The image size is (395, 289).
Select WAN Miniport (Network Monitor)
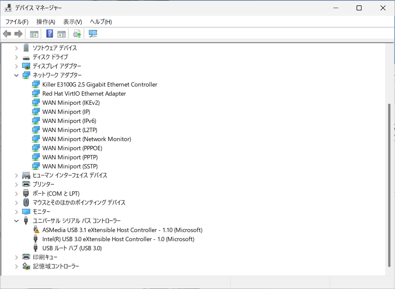point(87,139)
